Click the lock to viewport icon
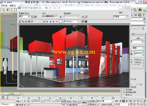Image resolution: width=147 pixels, height=106 pixels. pyautogui.click(x=61, y=16)
